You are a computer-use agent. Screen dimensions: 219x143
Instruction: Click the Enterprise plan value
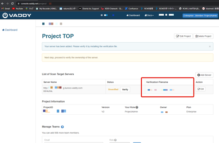[191, 112]
